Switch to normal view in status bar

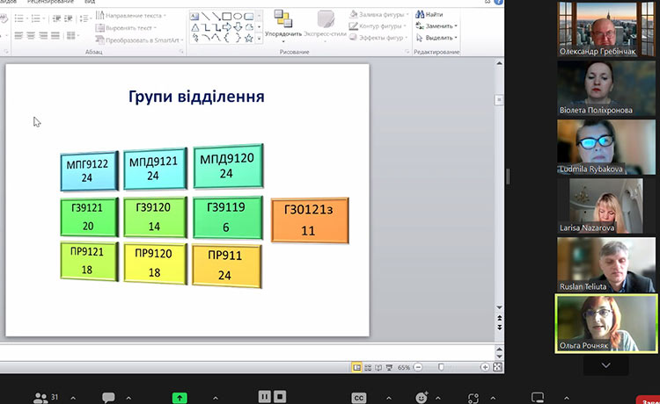pyautogui.click(x=357, y=366)
